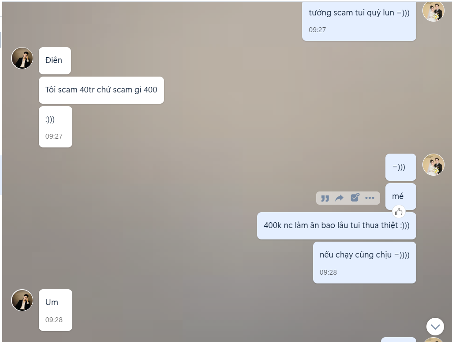
Task: Click the quote reply icon beside 'mé'
Action: (325, 198)
